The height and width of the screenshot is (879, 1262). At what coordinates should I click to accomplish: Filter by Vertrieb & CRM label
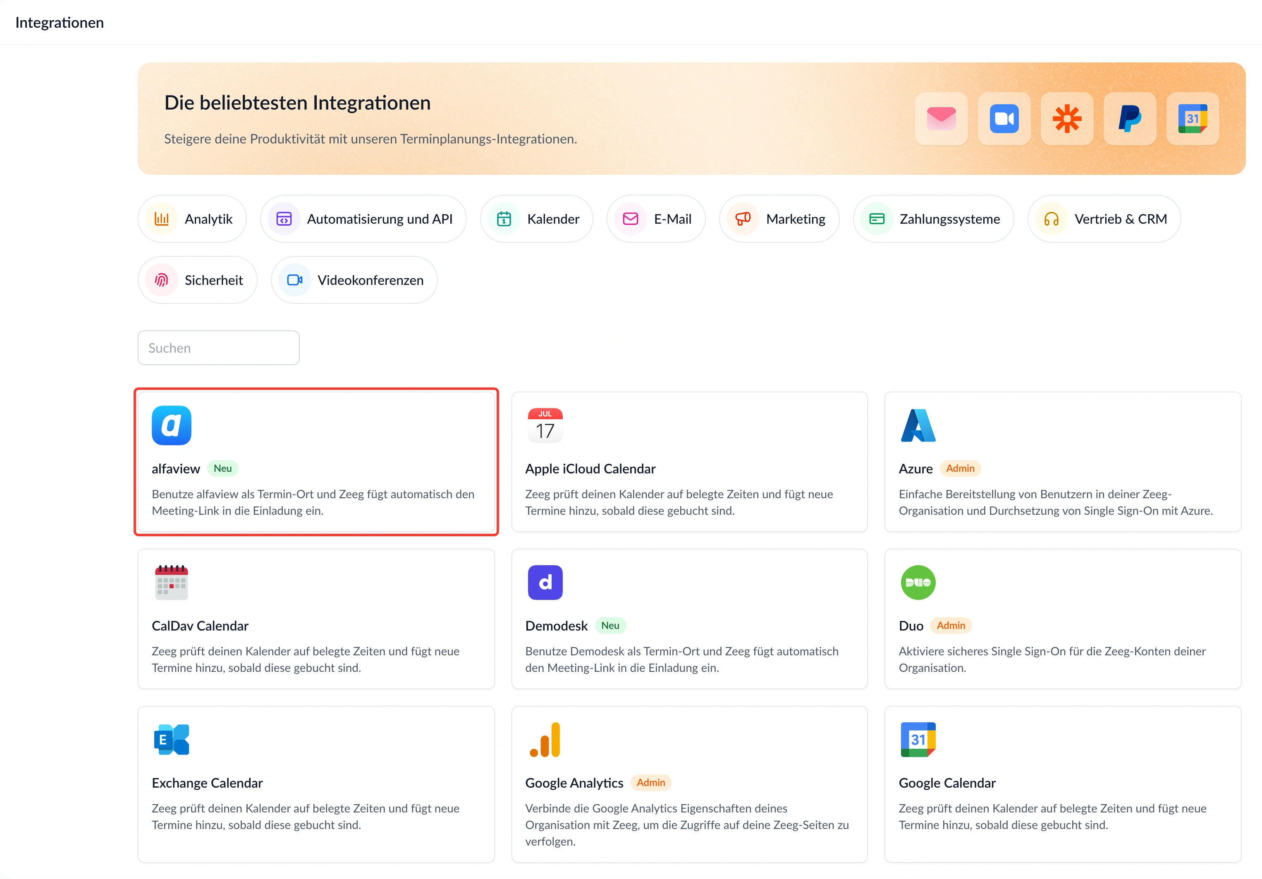[x=1120, y=219]
